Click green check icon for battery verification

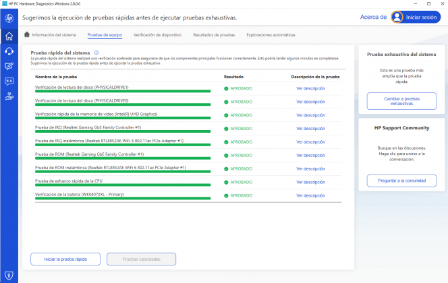[226, 195]
